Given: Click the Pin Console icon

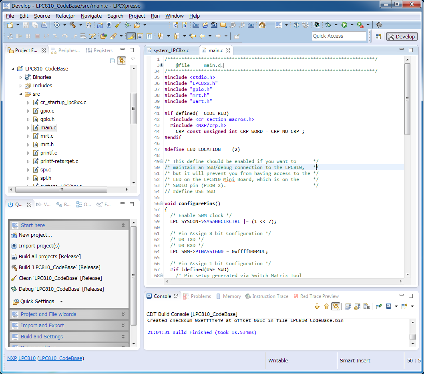Looking at the screenshot, I should click(x=379, y=306).
